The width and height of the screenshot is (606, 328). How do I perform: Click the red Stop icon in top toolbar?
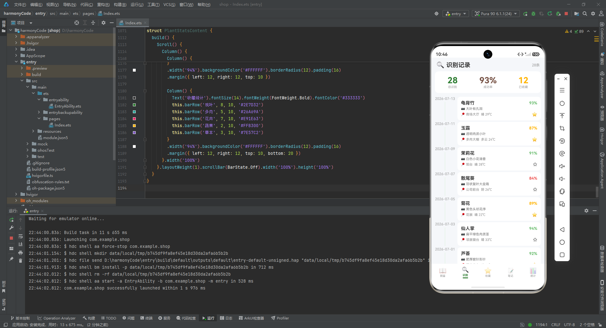coord(566,14)
